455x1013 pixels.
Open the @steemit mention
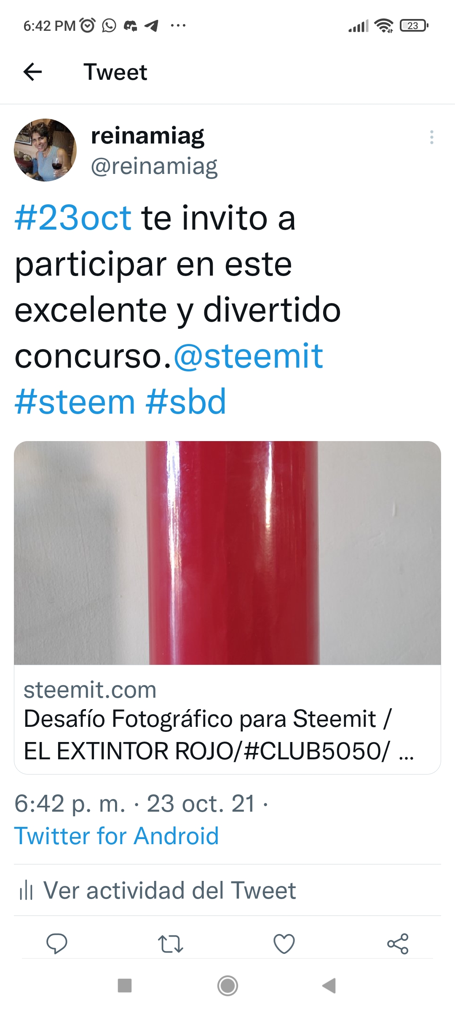point(248,356)
